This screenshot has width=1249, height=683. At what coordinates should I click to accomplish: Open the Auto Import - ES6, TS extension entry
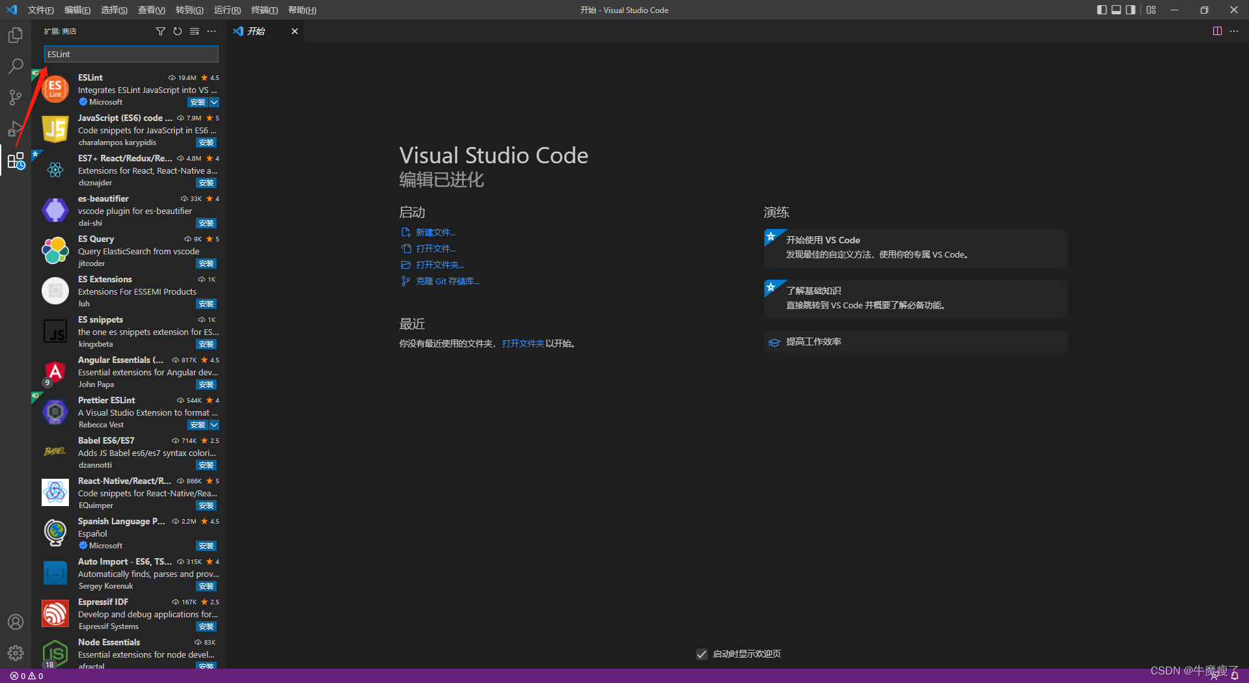129,573
